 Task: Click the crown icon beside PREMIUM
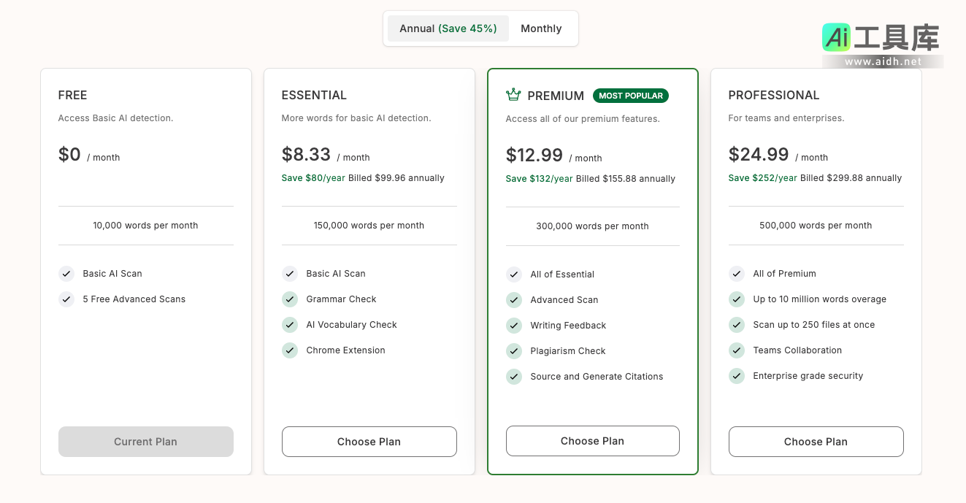pyautogui.click(x=513, y=95)
